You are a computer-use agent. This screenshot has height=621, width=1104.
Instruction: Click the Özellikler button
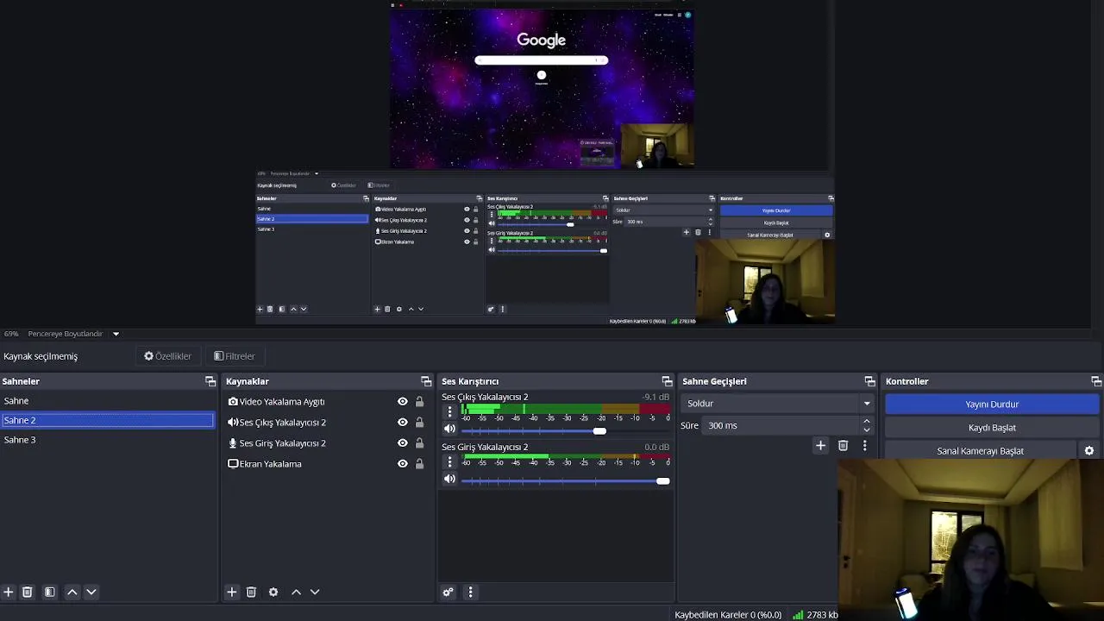(167, 356)
